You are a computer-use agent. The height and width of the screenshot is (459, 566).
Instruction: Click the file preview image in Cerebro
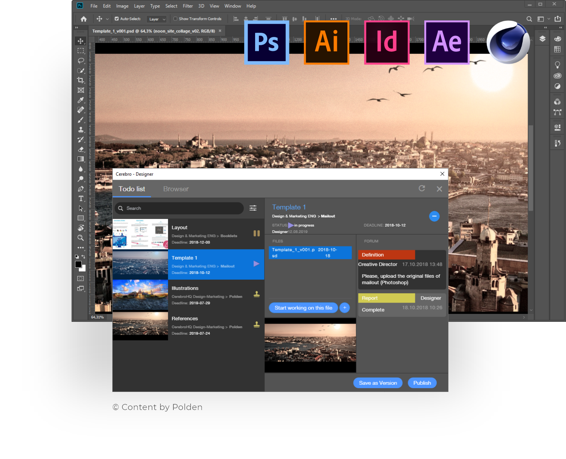(x=310, y=345)
